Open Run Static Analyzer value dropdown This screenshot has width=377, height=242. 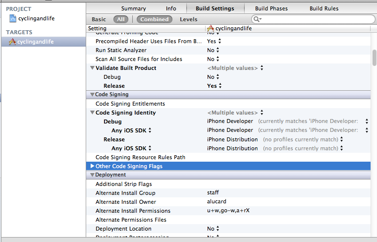[x=214, y=50]
